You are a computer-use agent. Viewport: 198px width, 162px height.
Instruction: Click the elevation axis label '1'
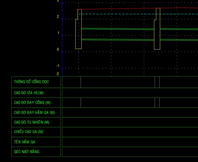coord(58,33)
